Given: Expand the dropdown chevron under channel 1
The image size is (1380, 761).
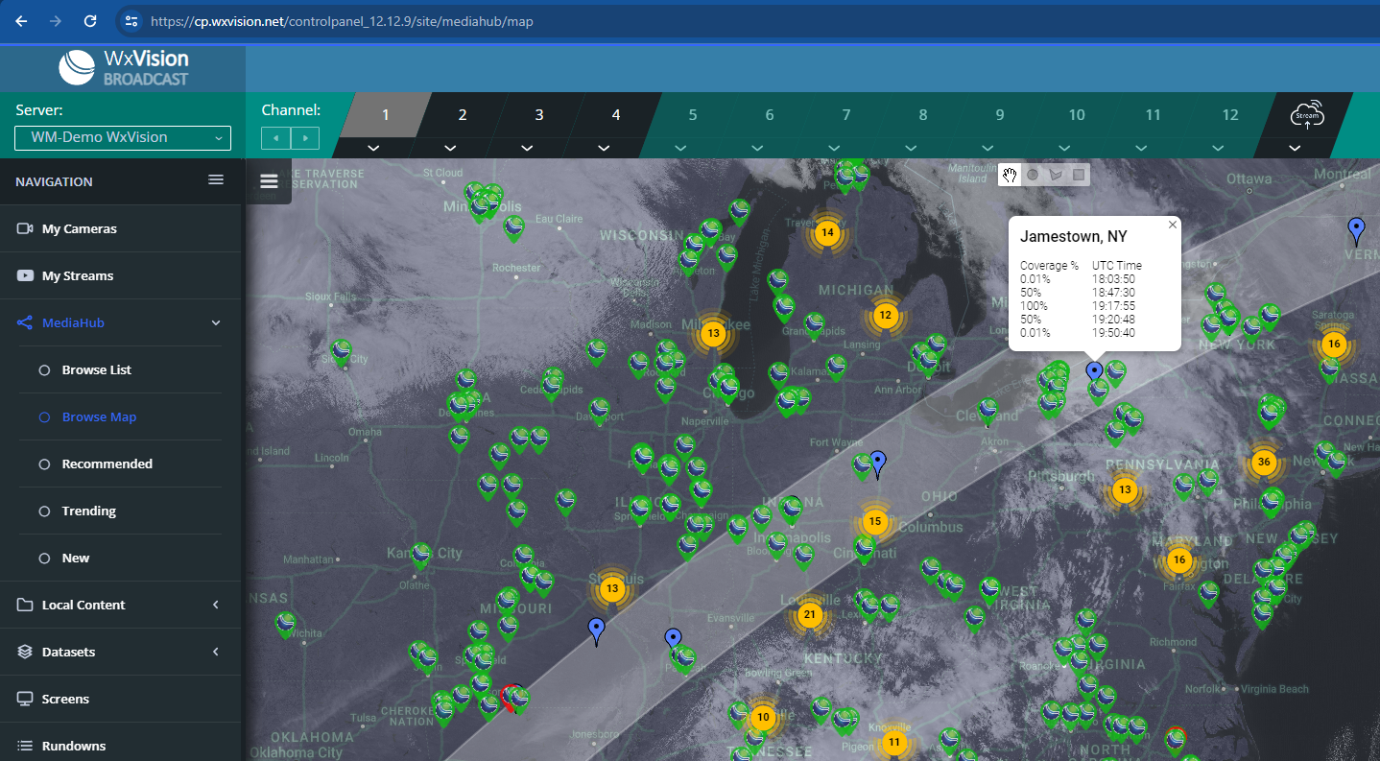Looking at the screenshot, I should tap(374, 148).
